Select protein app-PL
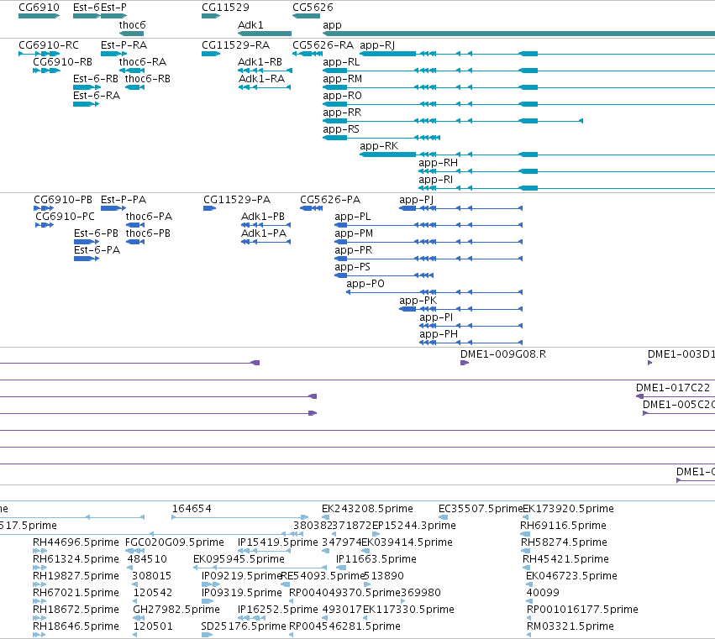Viewport: 715px width, 639px height. coord(353,217)
